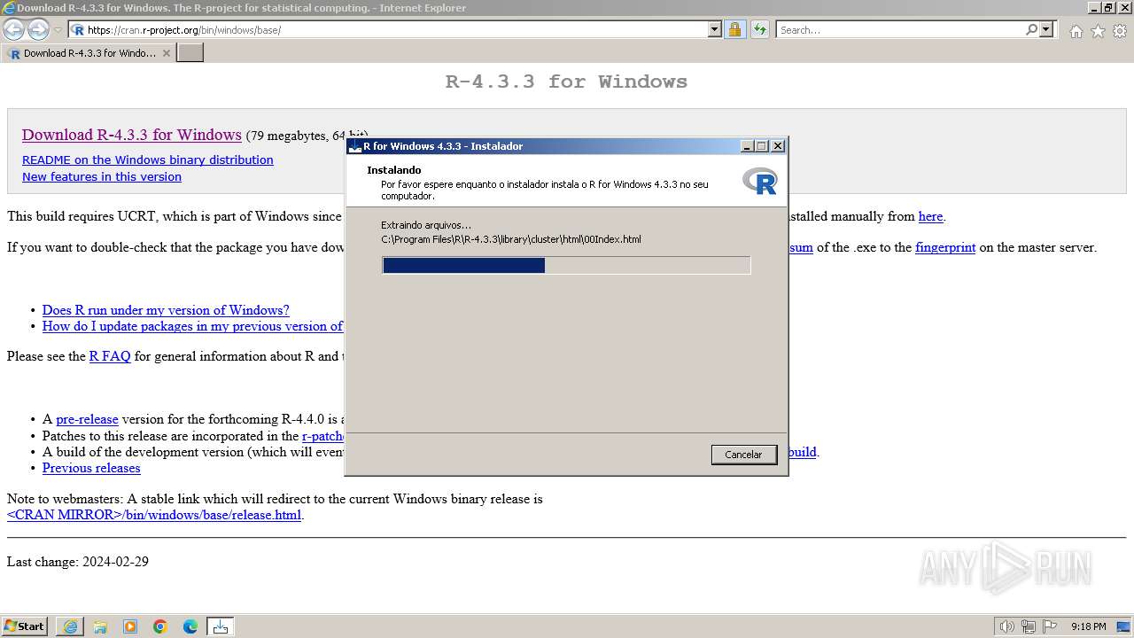Click the magnifier search icon
The height and width of the screenshot is (638, 1134).
[x=1031, y=29]
